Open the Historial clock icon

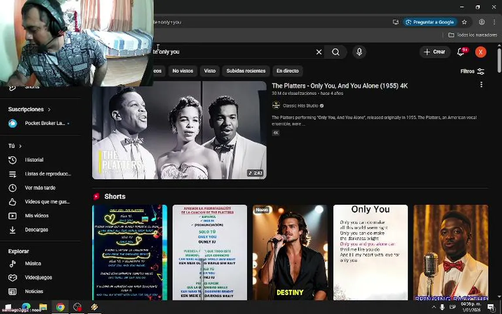(13, 160)
